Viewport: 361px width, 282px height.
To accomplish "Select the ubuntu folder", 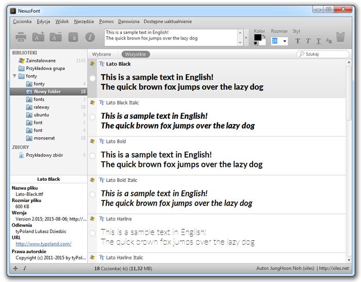I will pos(48,115).
